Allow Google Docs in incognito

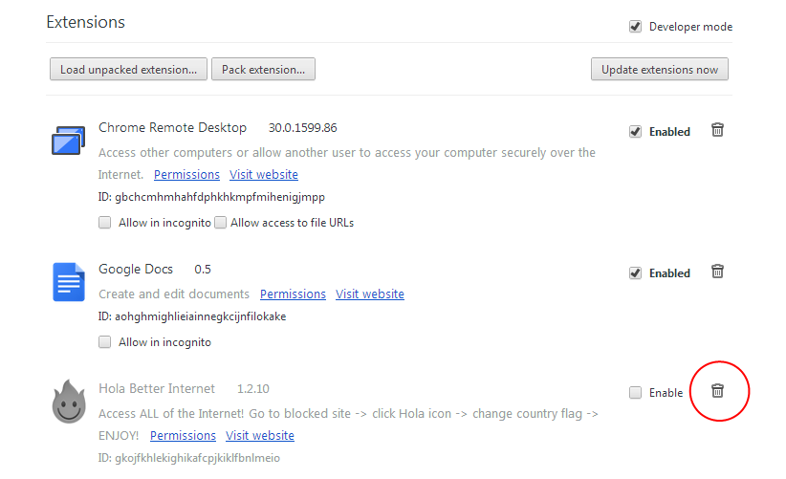pyautogui.click(x=105, y=342)
